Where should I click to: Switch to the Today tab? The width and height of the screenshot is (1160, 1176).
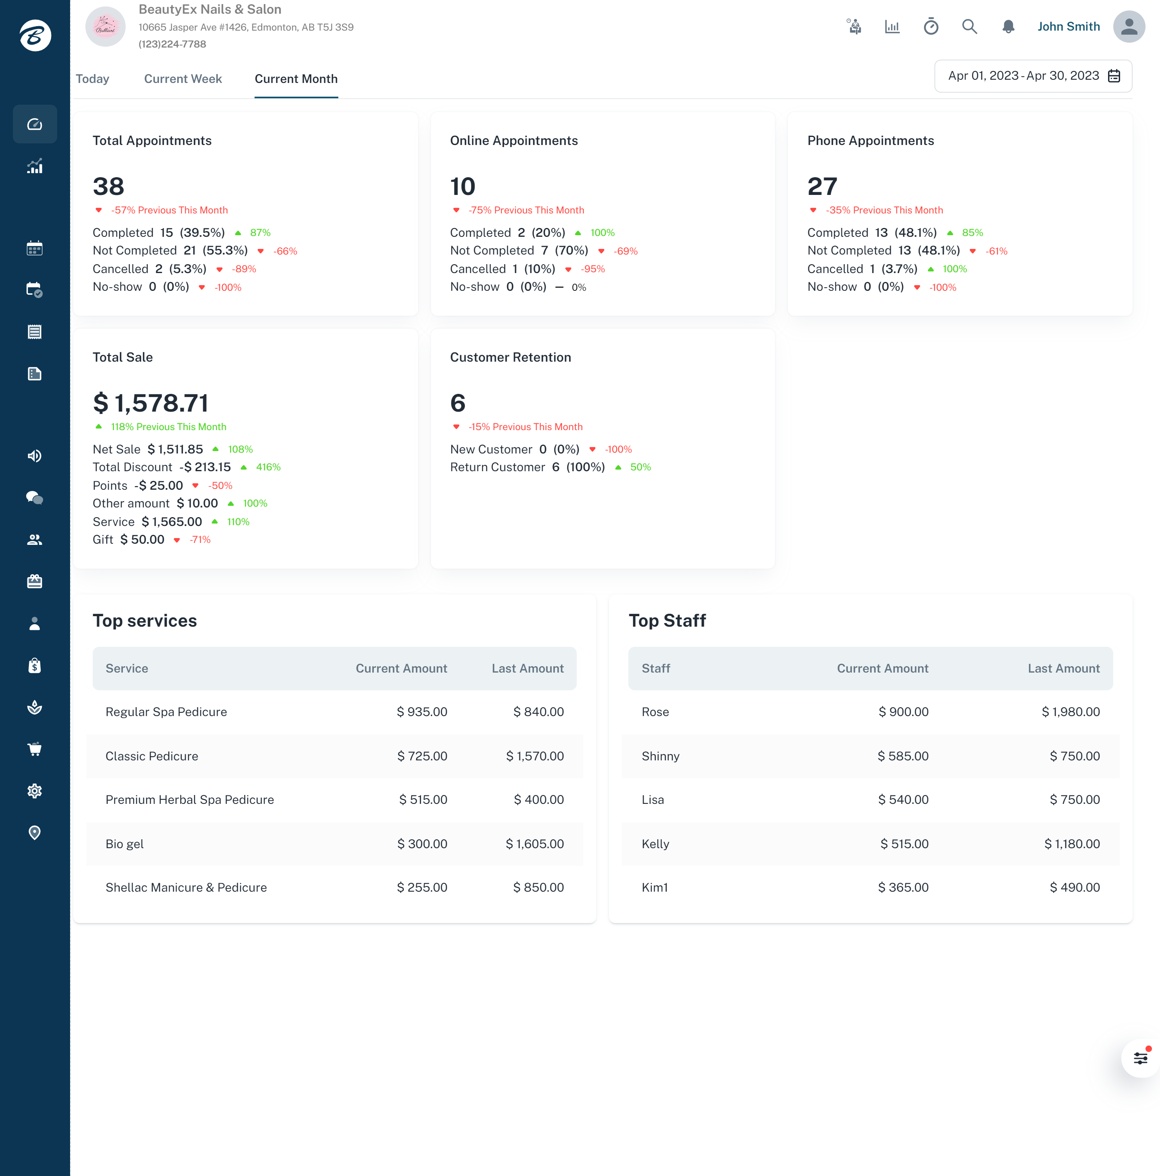(93, 79)
